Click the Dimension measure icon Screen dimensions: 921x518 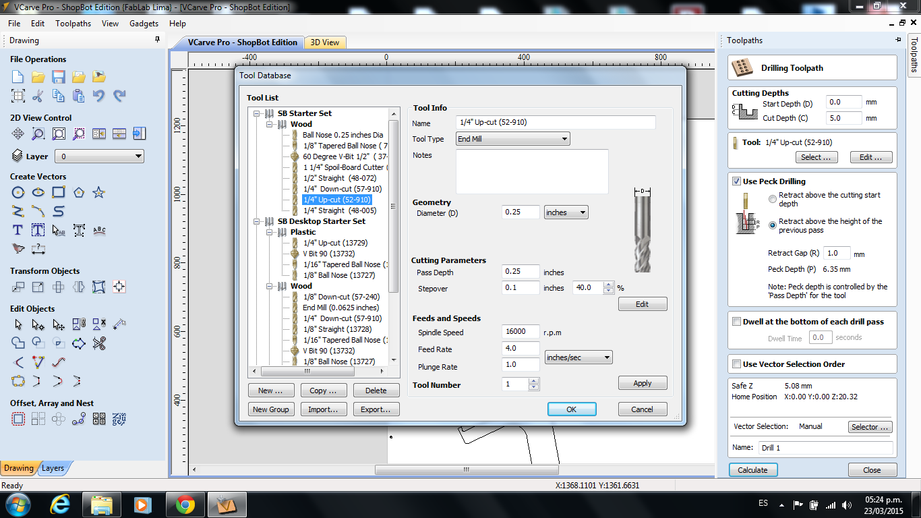(x=38, y=249)
